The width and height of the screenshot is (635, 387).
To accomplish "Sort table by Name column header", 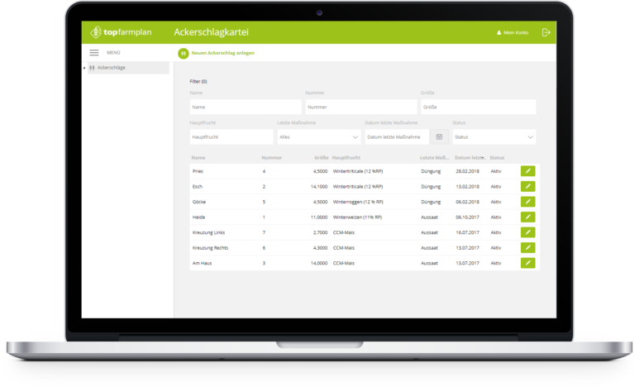I will [x=198, y=158].
